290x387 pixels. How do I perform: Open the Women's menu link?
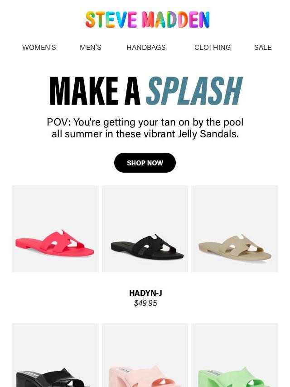(39, 48)
